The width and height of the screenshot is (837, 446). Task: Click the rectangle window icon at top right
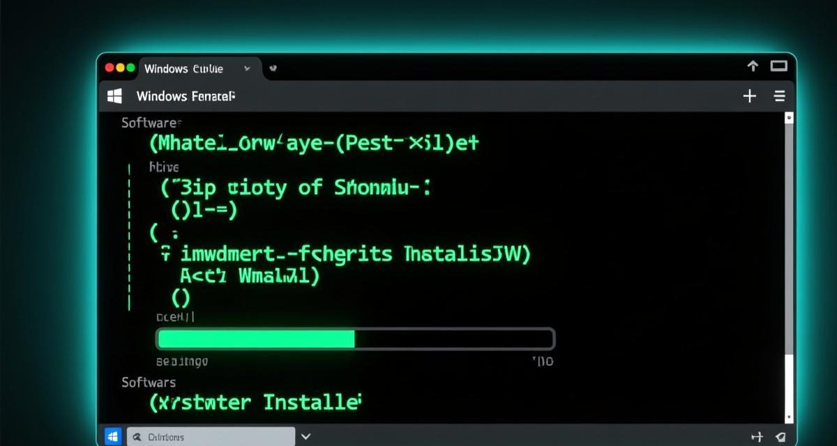(x=778, y=66)
